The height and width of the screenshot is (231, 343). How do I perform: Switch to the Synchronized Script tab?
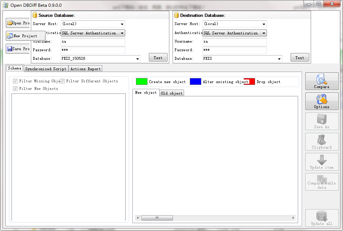[46, 69]
